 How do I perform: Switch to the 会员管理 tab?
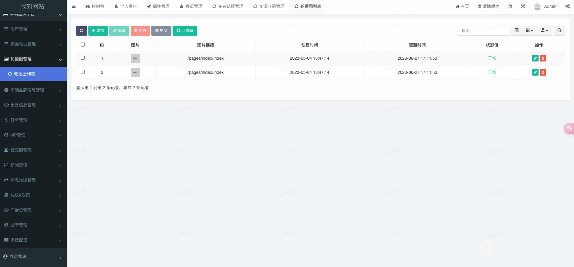tap(191, 7)
